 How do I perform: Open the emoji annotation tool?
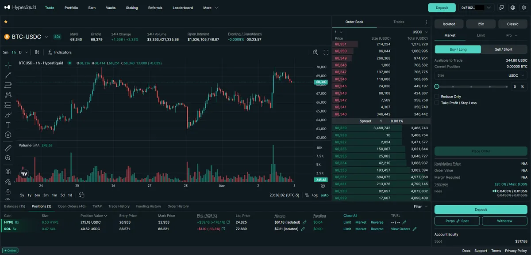pos(8,135)
